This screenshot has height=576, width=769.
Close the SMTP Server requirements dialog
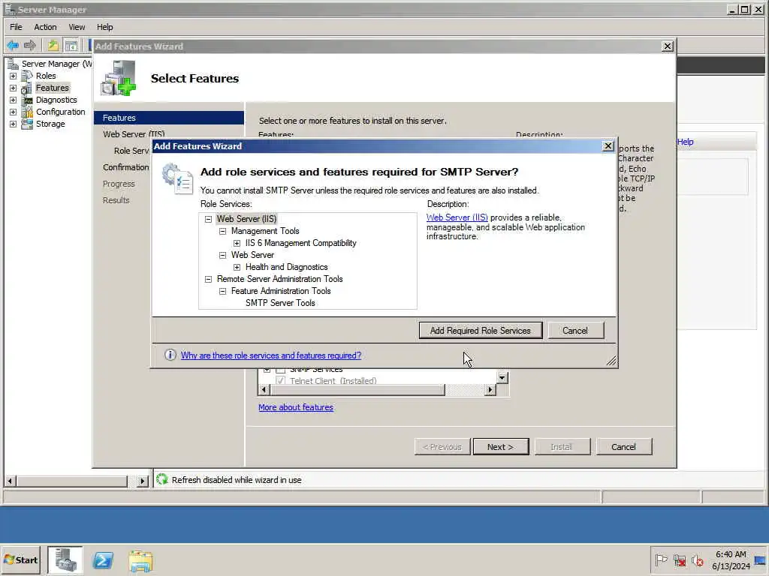tap(608, 146)
